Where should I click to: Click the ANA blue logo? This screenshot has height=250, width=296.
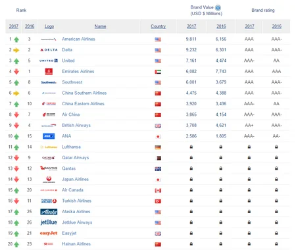pos(49,136)
